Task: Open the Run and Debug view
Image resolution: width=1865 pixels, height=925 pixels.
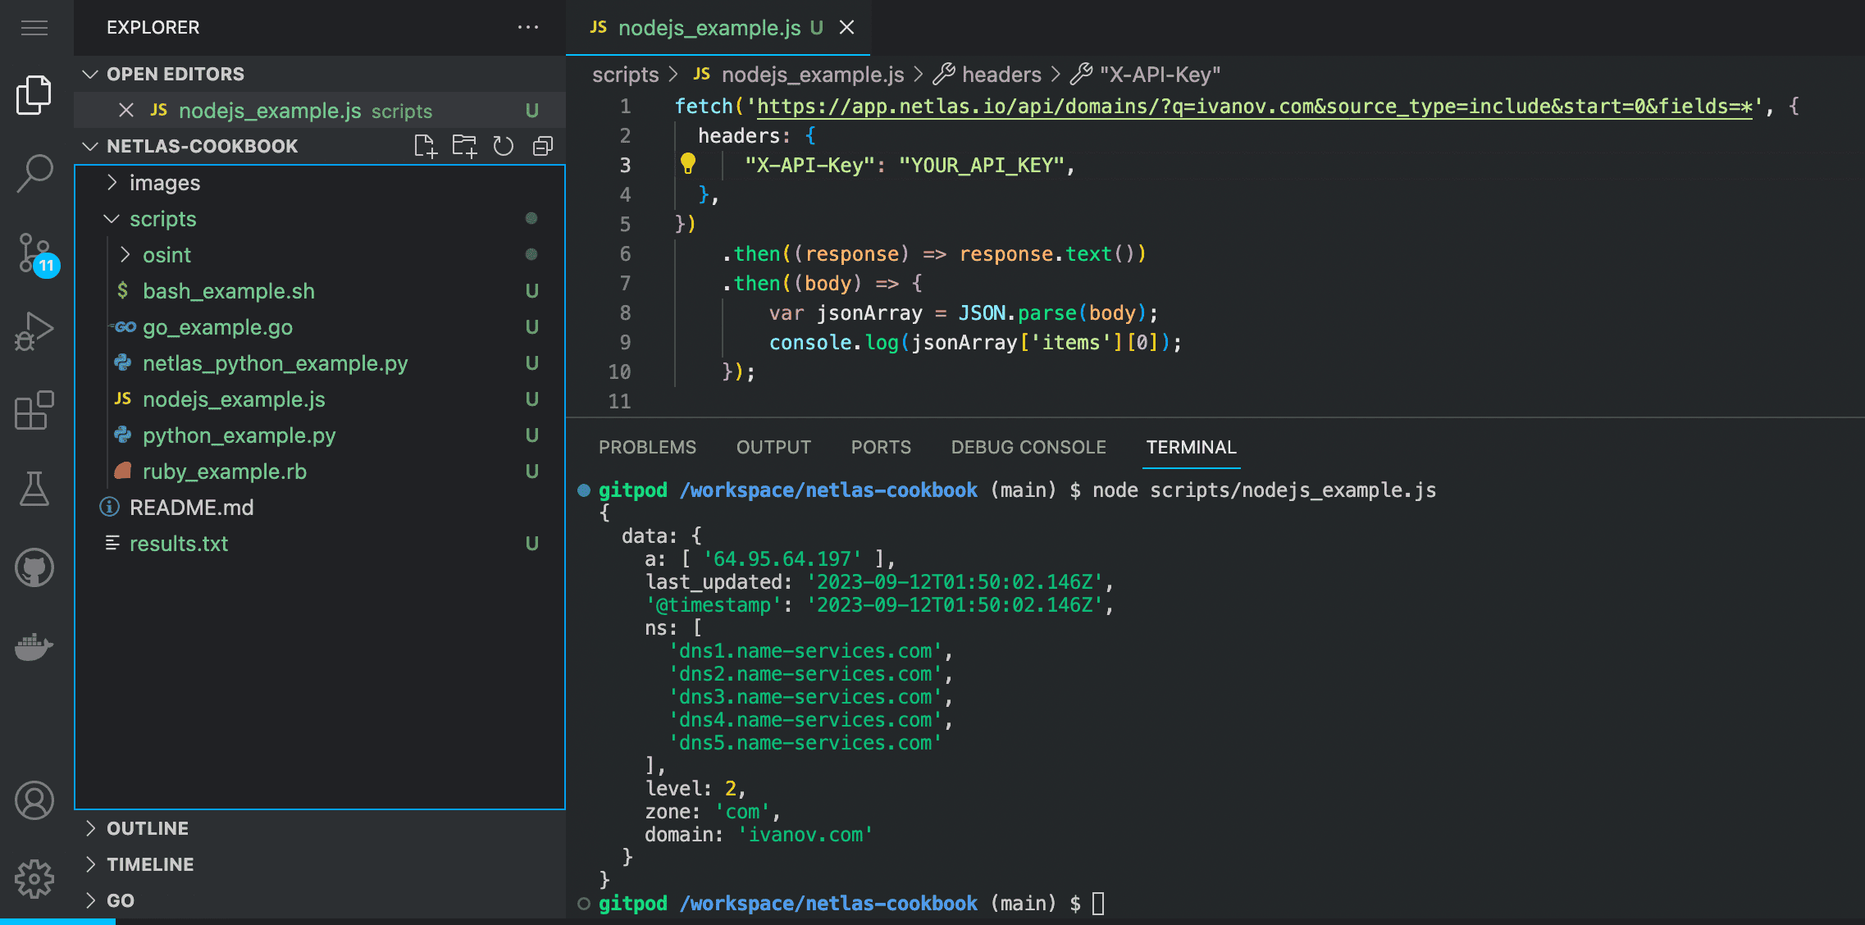Action: pos(34,330)
